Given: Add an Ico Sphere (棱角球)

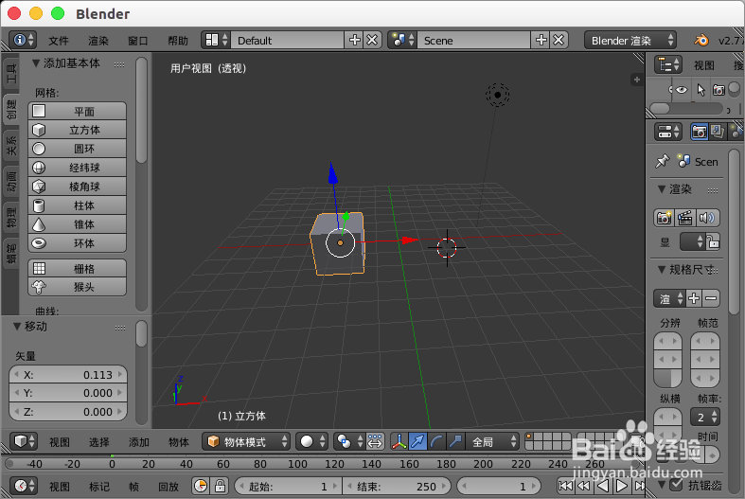Looking at the screenshot, I should (78, 187).
